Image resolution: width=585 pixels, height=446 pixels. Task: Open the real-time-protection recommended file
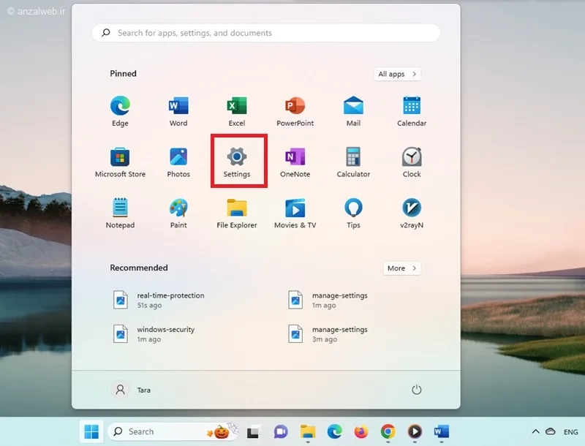[x=170, y=300]
